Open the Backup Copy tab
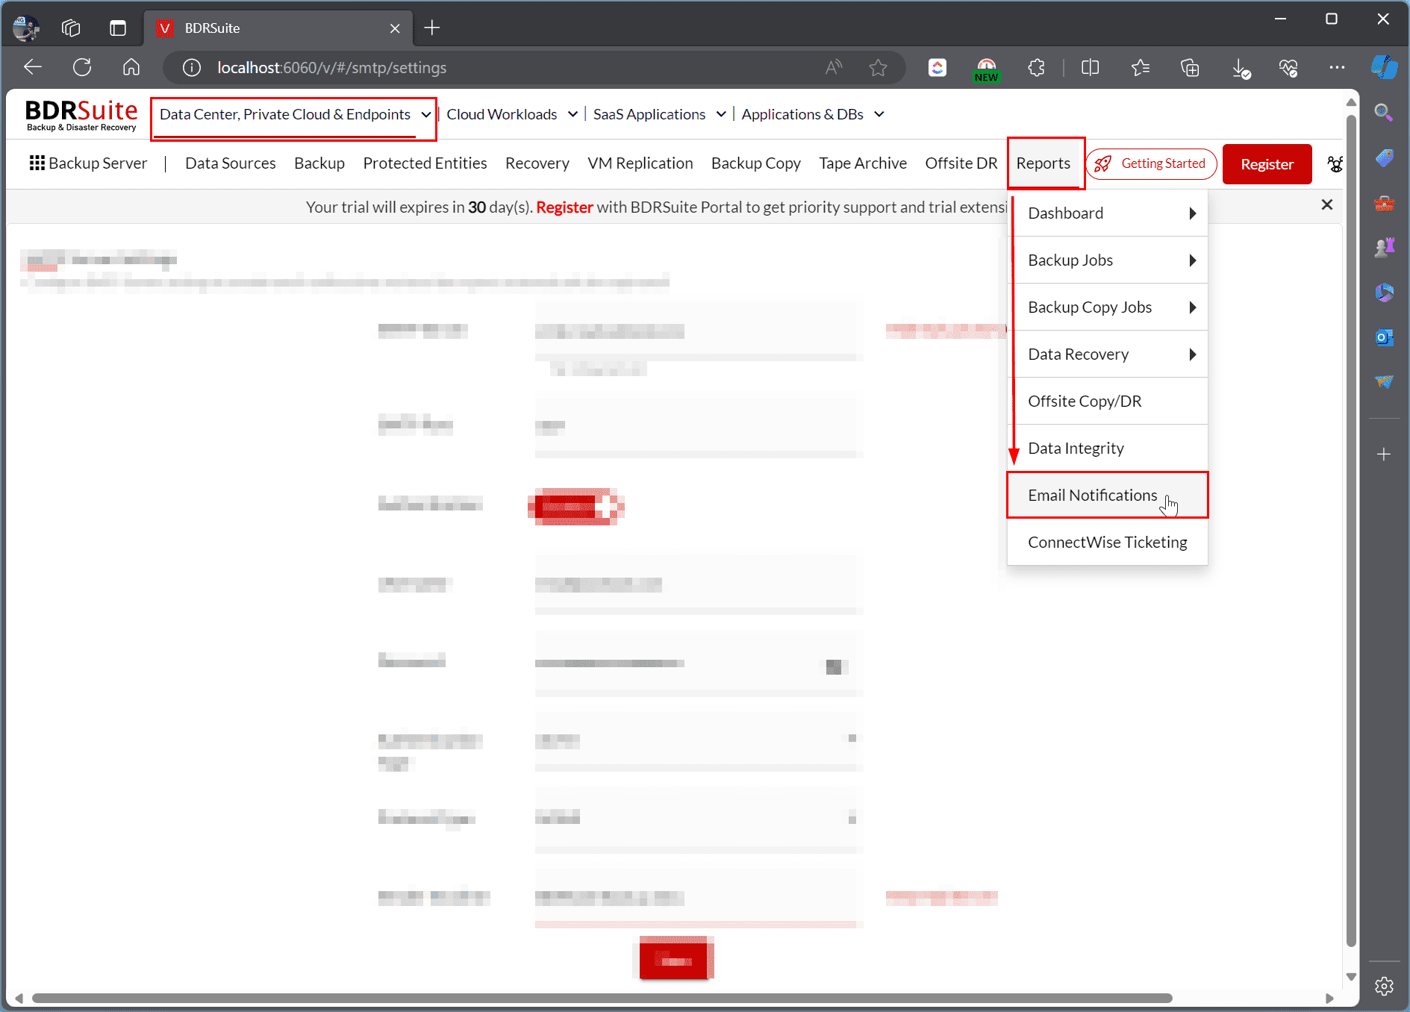The width and height of the screenshot is (1410, 1012). pyautogui.click(x=755, y=163)
